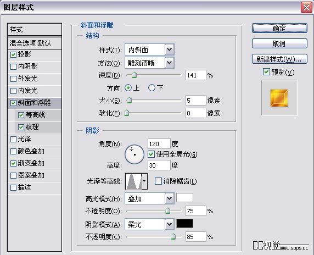Screen dimensions: 314x255
Task: Click the 大小(S) slider handle
Action: (x=130, y=100)
